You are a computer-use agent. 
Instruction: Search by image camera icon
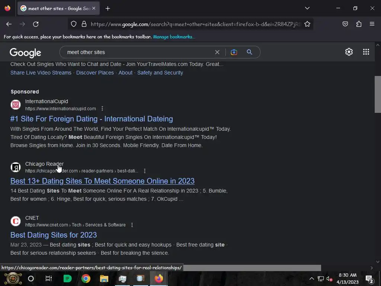click(234, 52)
